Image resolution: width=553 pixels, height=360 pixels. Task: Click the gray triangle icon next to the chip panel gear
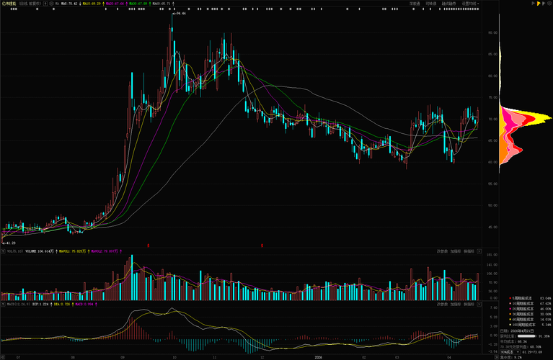[544, 3]
